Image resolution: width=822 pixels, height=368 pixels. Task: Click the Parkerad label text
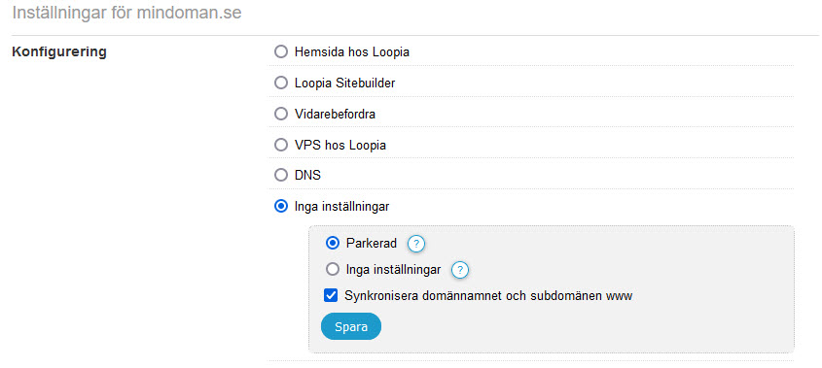(372, 244)
